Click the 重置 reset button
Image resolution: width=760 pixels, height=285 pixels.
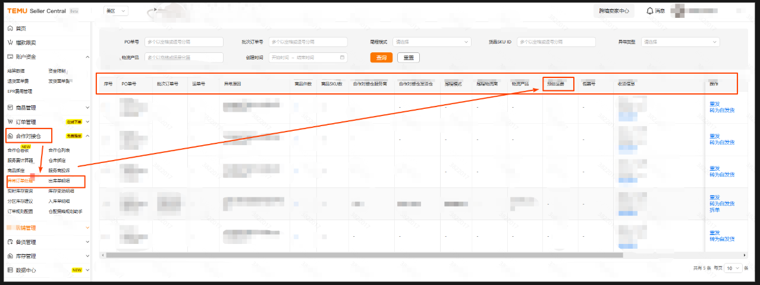(x=409, y=58)
